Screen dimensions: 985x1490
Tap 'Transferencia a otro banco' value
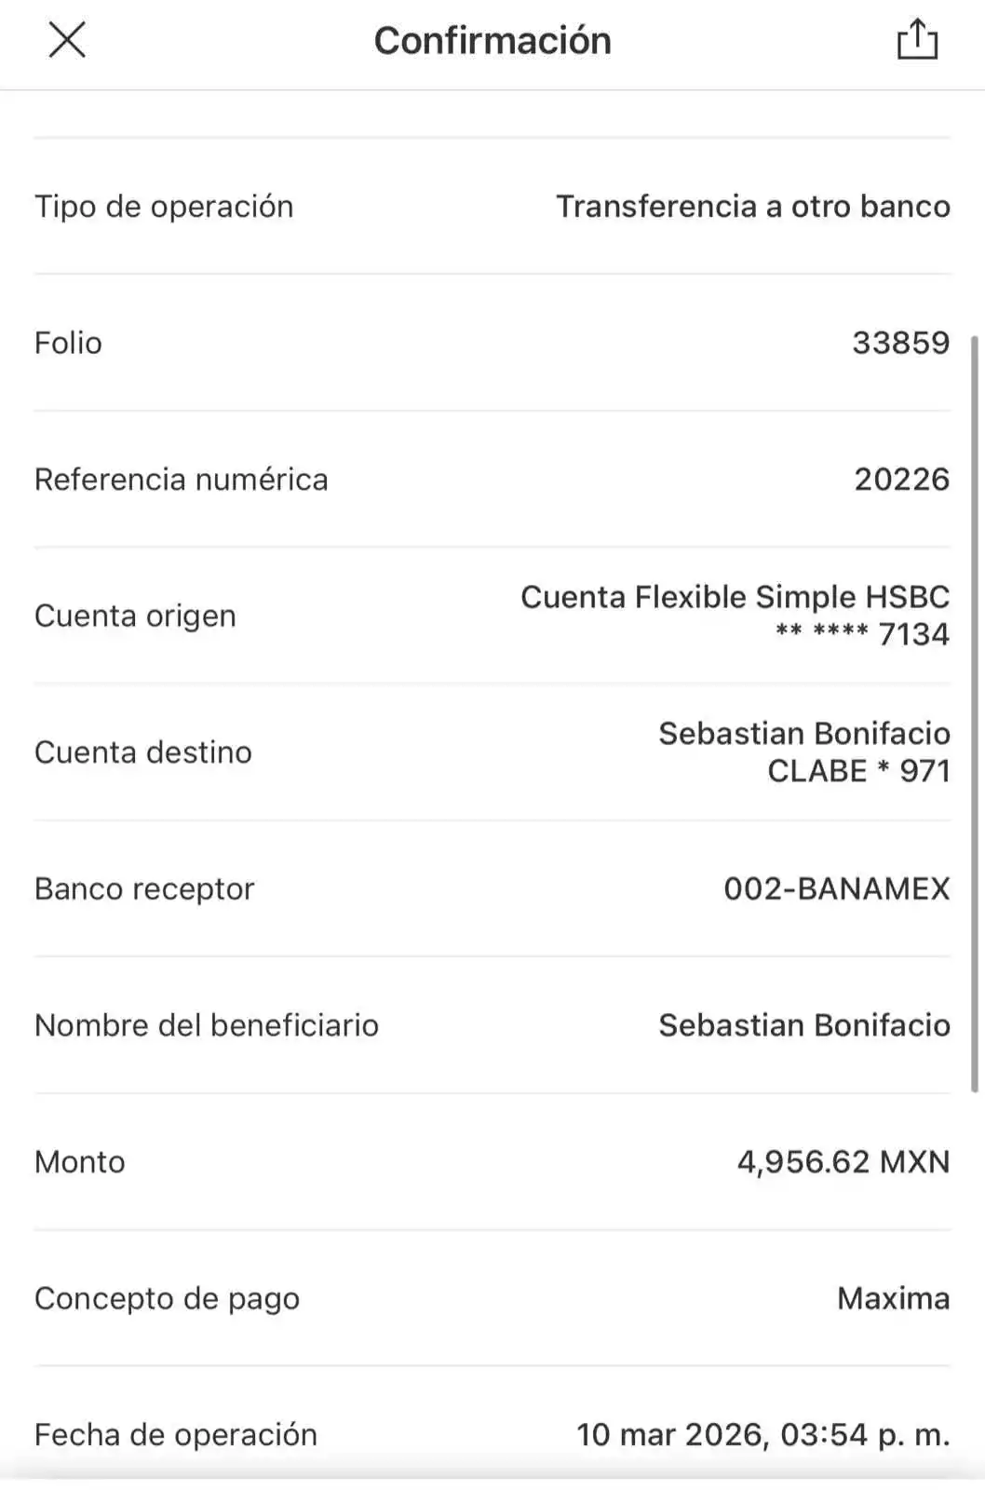pyautogui.click(x=752, y=207)
